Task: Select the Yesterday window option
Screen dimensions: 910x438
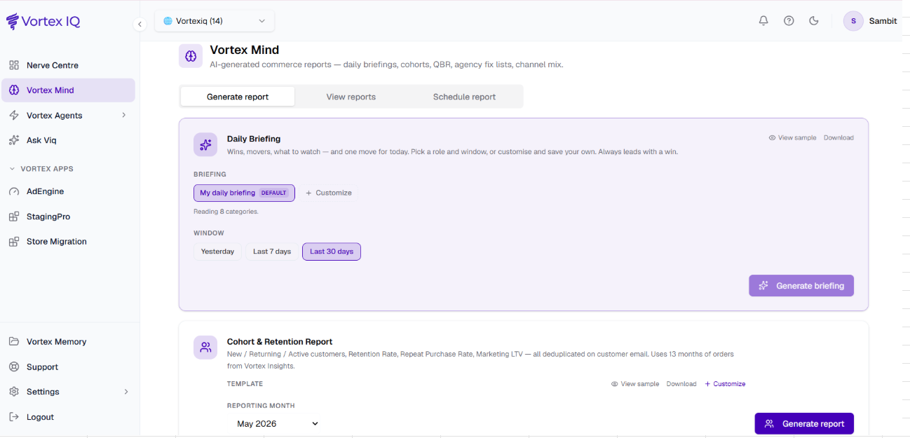Action: point(217,252)
